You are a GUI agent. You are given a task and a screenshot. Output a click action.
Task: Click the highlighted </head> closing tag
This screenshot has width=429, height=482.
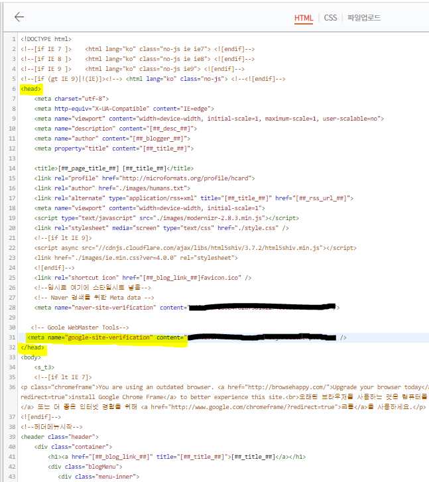pyautogui.click(x=32, y=347)
